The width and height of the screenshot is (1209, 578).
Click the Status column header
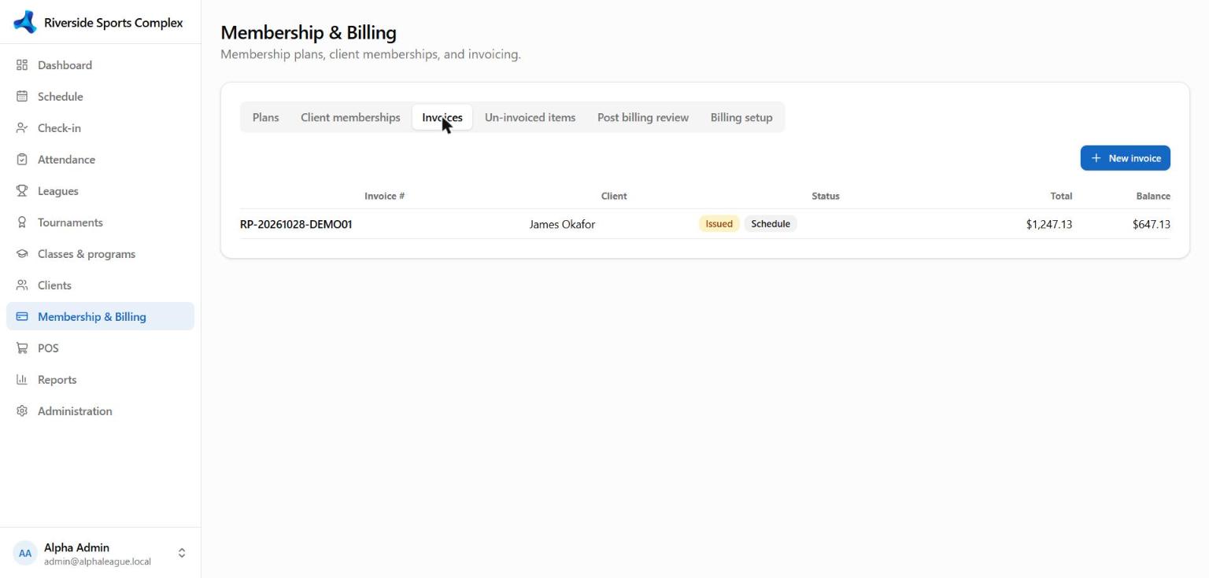(x=826, y=196)
